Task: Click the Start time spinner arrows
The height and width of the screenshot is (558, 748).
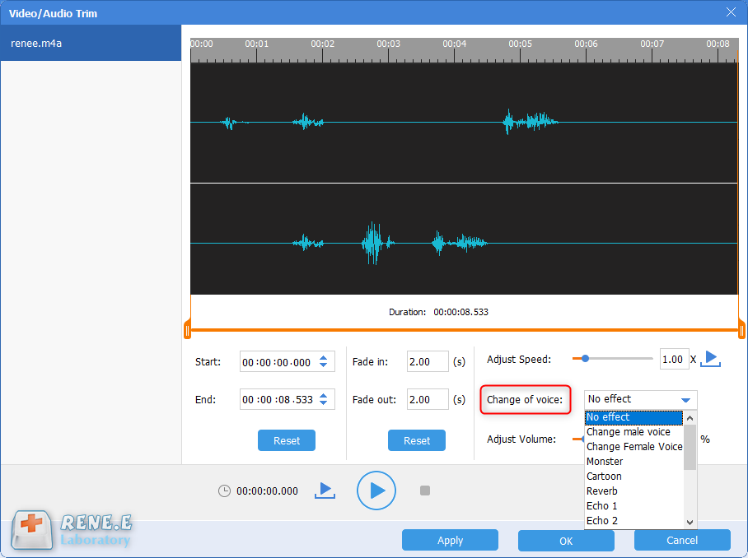Action: click(323, 362)
